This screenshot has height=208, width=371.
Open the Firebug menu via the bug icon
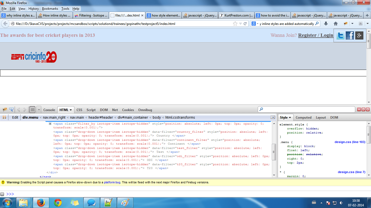click(5, 109)
